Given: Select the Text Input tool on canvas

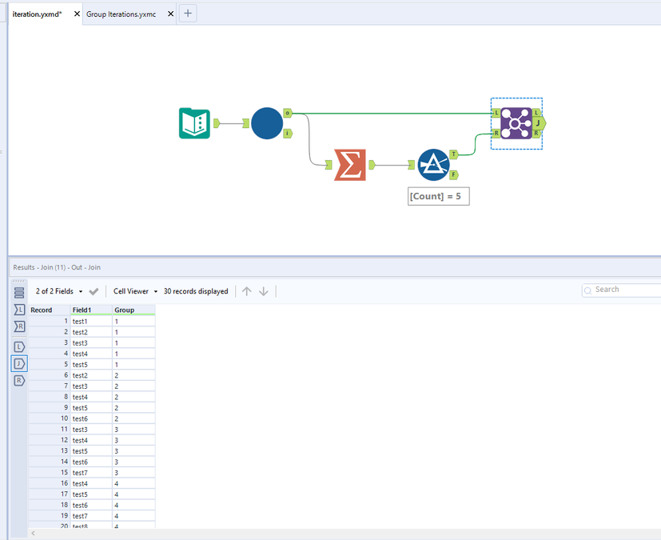Looking at the screenshot, I should pos(194,123).
